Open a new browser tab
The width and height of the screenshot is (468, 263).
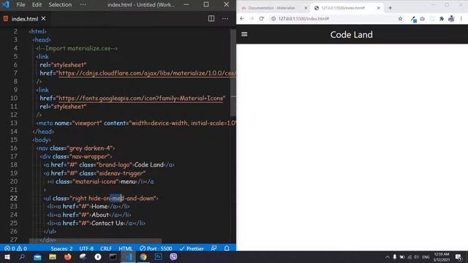(390, 8)
